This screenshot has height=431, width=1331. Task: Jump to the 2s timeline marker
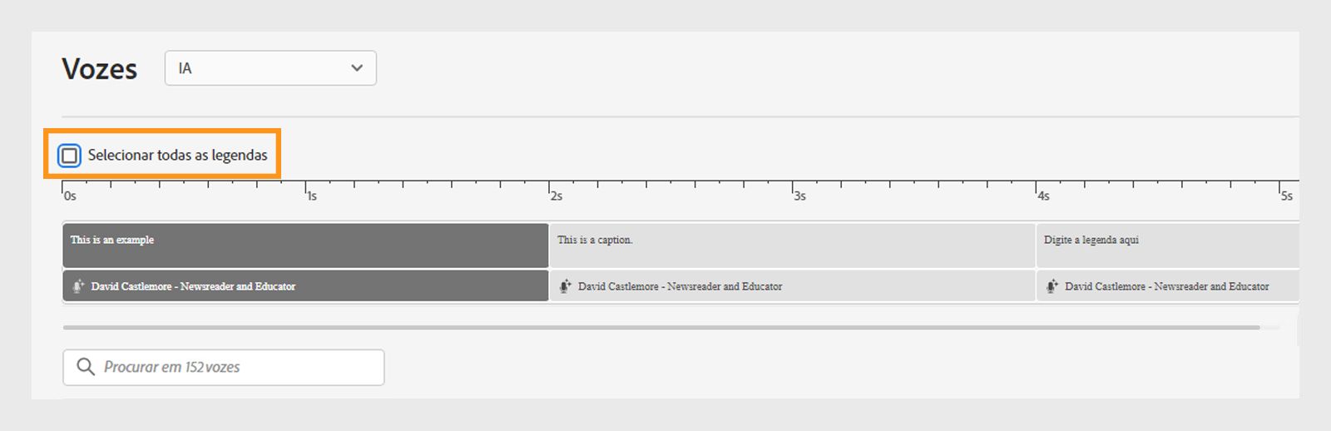click(554, 195)
